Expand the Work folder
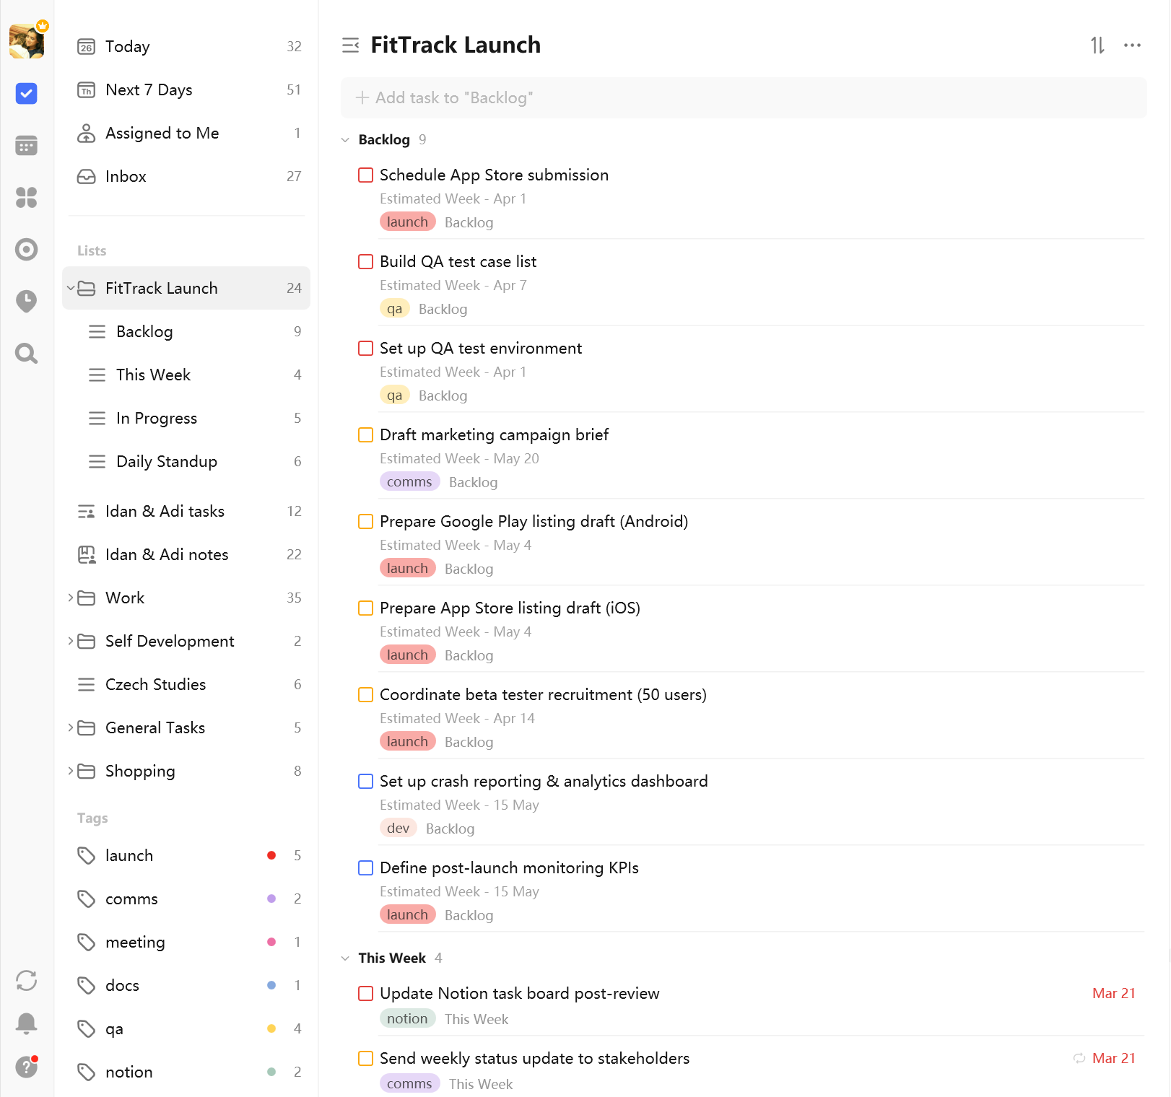The image size is (1171, 1097). (x=71, y=598)
